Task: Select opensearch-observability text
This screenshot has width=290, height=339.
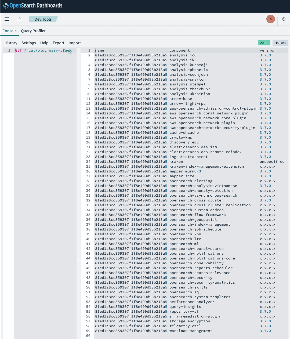Action: 197,263
